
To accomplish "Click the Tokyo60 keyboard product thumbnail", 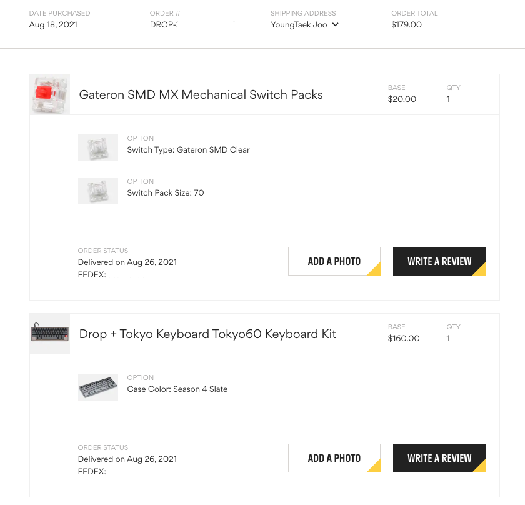I will [50, 334].
